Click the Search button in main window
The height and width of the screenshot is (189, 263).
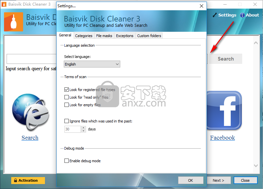tap(226, 59)
